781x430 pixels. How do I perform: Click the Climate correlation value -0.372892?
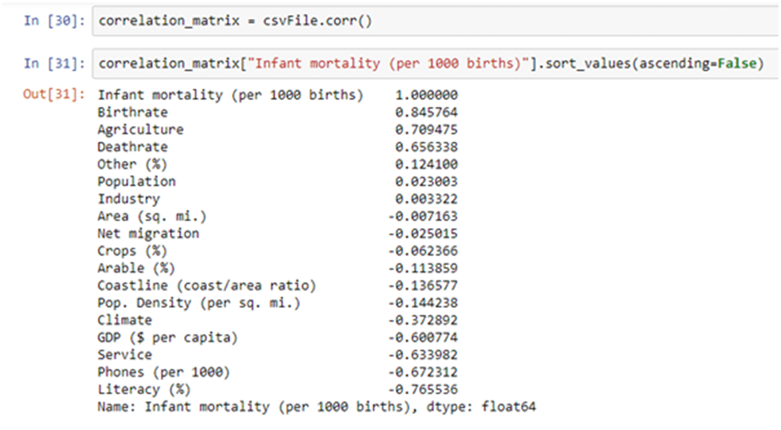point(423,321)
